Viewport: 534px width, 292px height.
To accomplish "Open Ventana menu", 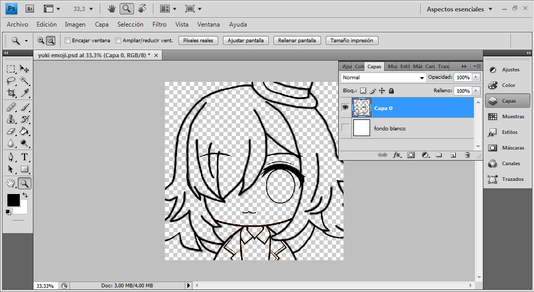I will coord(208,25).
